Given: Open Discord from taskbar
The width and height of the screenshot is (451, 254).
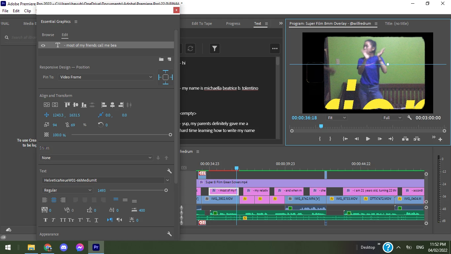Looking at the screenshot, I should click(64, 247).
